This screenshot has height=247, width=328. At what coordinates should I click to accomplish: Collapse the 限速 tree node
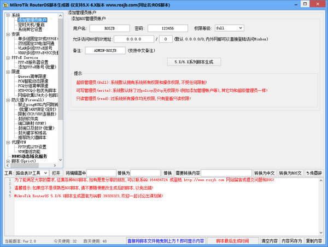coord(8,72)
